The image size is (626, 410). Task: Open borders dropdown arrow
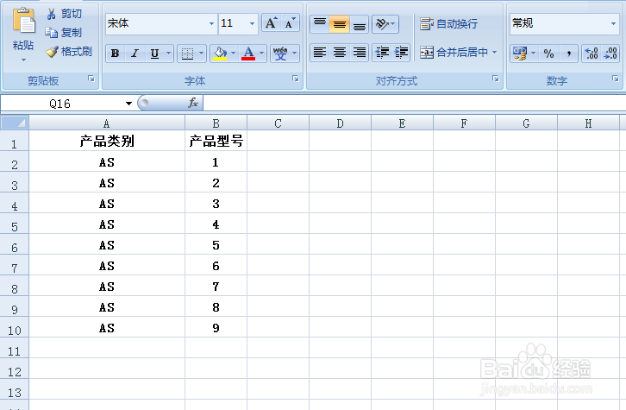click(x=201, y=54)
